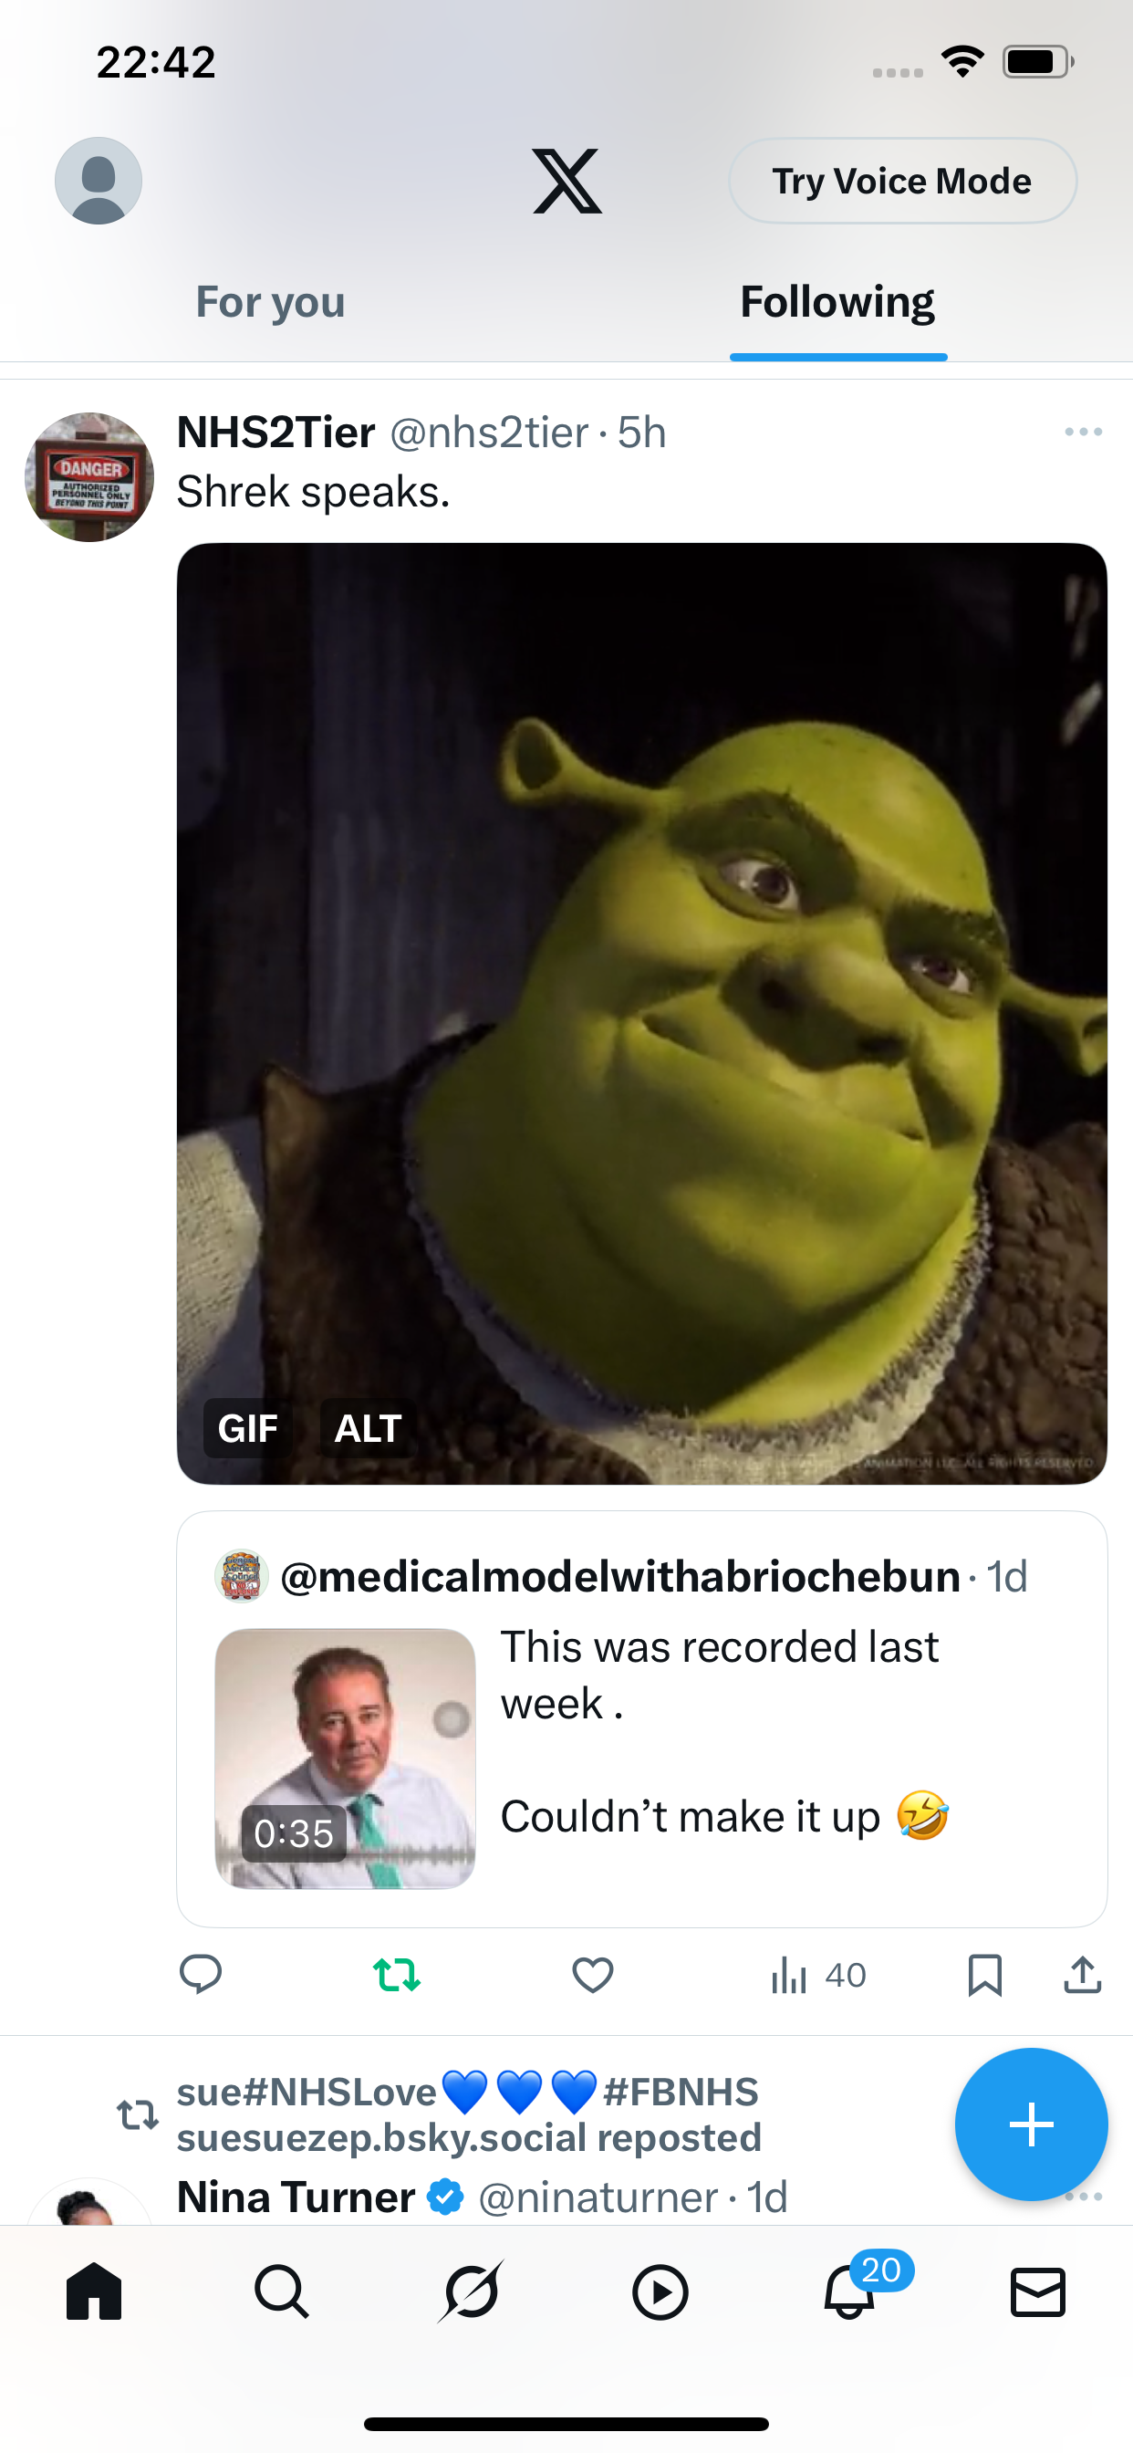
Task: Open the Grok slash-circle icon
Action: coord(471,2291)
